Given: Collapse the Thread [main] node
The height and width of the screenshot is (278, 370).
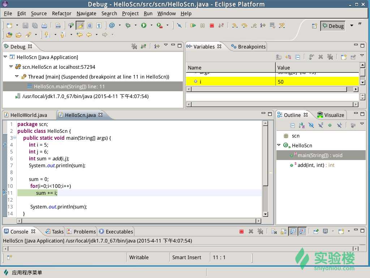Looking at the screenshot, I should point(17,76).
